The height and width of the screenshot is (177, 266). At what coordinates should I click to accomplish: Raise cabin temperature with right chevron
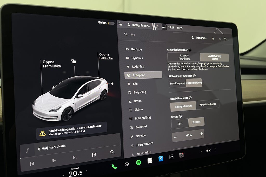pos(87,171)
